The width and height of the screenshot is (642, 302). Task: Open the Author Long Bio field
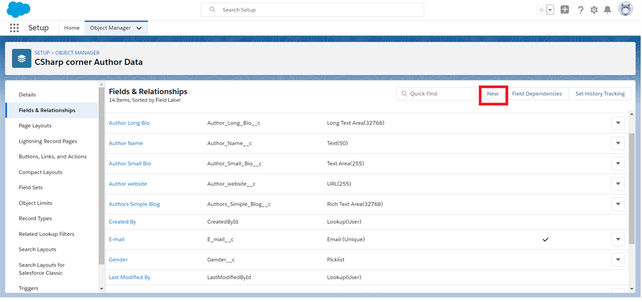pyautogui.click(x=129, y=123)
